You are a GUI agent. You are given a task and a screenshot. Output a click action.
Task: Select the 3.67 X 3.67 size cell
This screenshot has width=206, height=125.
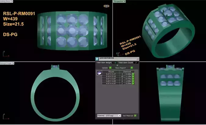111,79
